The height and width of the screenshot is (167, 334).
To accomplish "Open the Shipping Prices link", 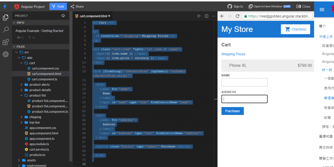I will pyautogui.click(x=233, y=54).
